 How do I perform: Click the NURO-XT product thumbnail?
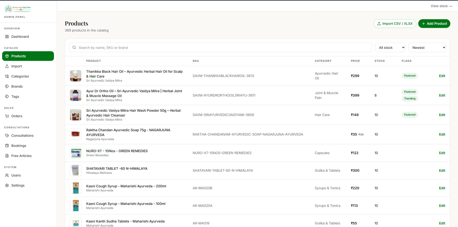76,153
